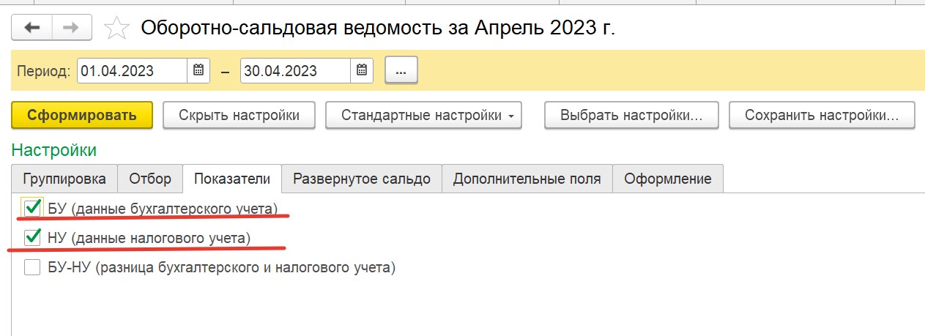
Task: Expand Стандартные настройки dropdown
Action: click(423, 116)
